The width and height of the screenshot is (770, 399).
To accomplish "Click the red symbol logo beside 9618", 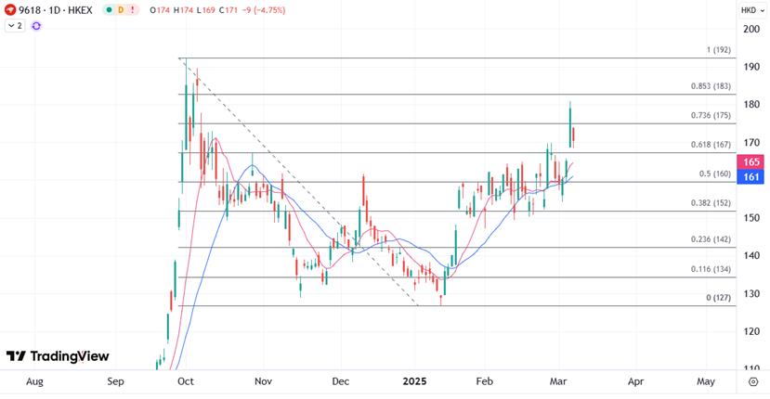I will click(x=9, y=9).
